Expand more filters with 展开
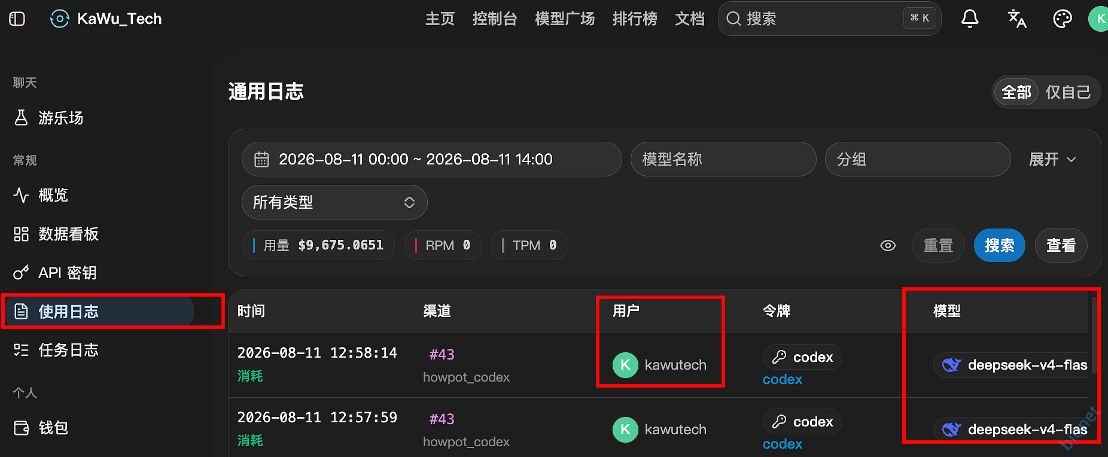The image size is (1108, 457). (x=1052, y=159)
